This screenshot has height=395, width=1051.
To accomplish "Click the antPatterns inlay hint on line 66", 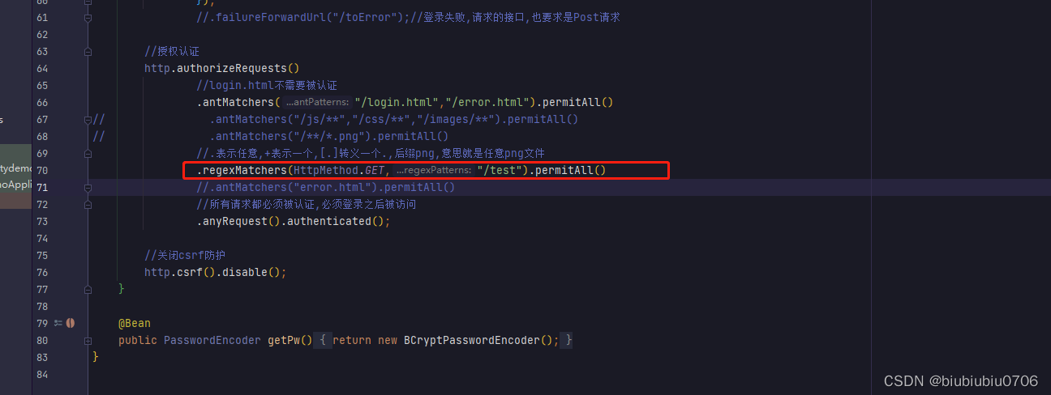I will 318,102.
